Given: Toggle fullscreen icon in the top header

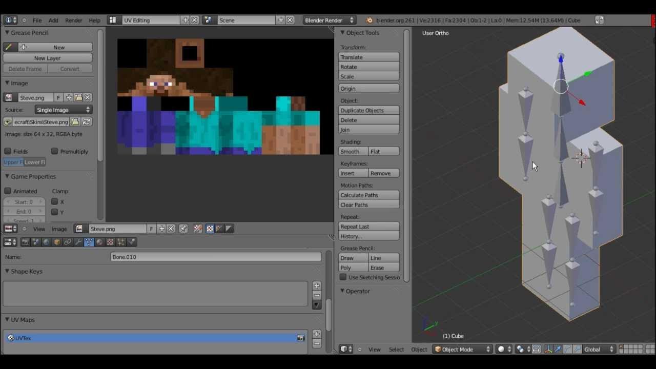Looking at the screenshot, I should [x=599, y=20].
